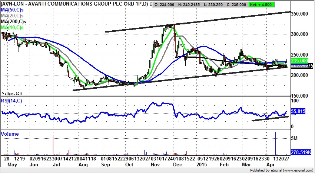This screenshot has height=173, width=315.
Task: Click the Nov month label on time axis
Action: (x=155, y=163)
